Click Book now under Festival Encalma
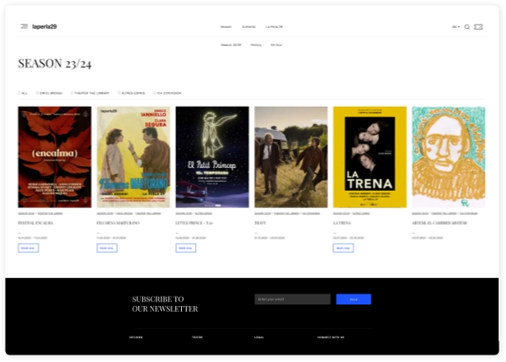Viewport: 506px width, 362px height. (x=28, y=248)
